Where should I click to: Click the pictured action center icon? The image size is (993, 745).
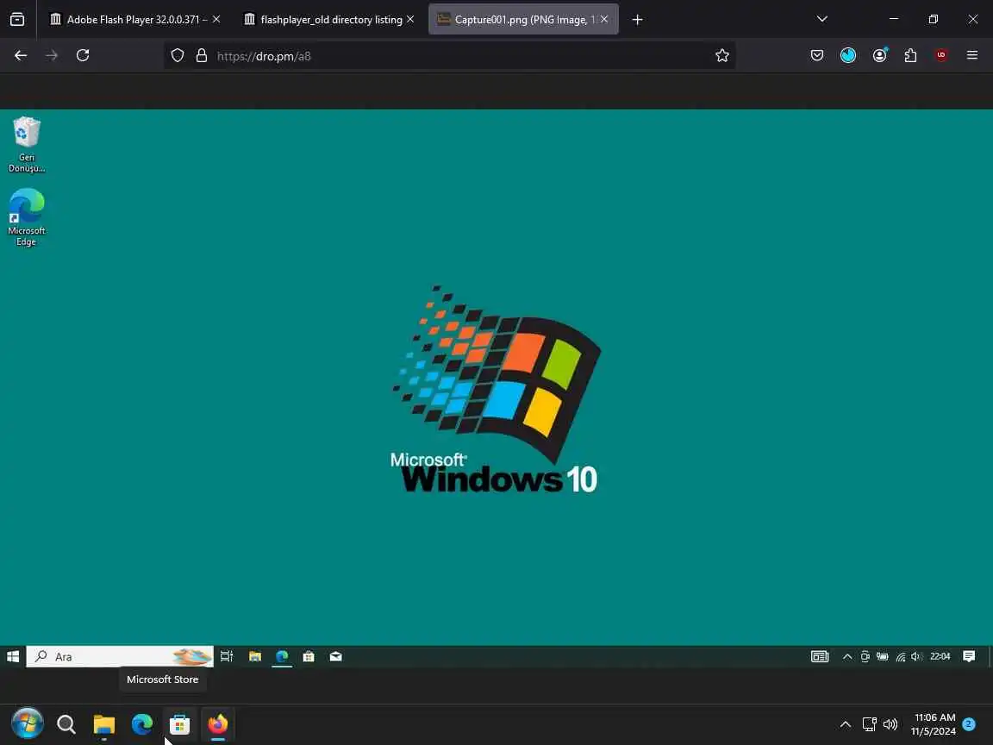tap(969, 656)
